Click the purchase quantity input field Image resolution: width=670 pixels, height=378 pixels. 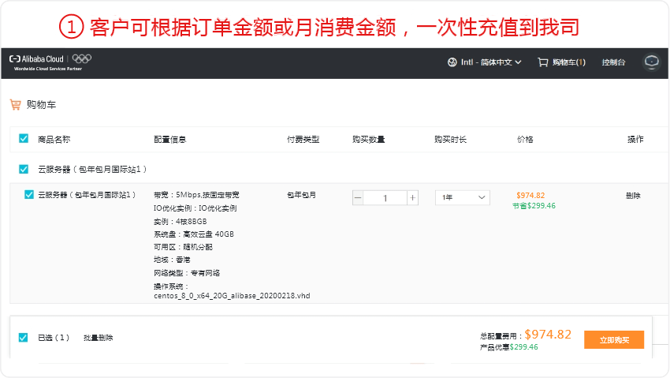(385, 197)
